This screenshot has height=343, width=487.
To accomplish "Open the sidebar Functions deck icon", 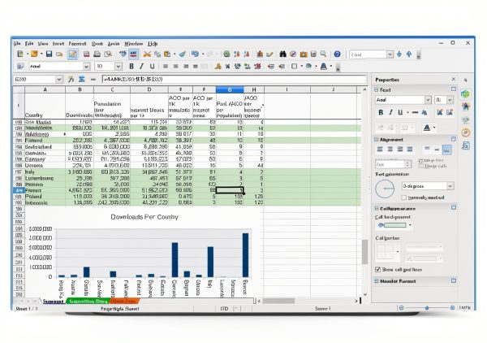I will pos(465,145).
